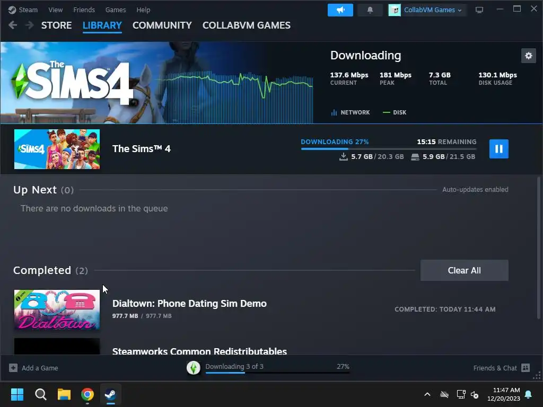Image resolution: width=543 pixels, height=407 pixels.
Task: Expand the CollabVM Games account dropdown
Action: click(x=427, y=10)
